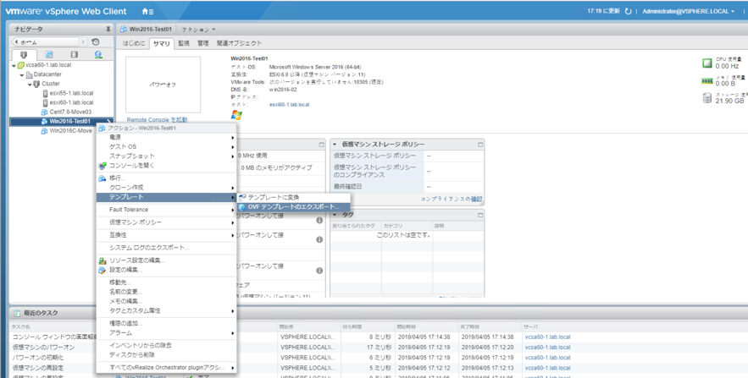Open host link esxi60-1.lab.local in summary
This screenshot has height=378, width=748.
coord(289,104)
